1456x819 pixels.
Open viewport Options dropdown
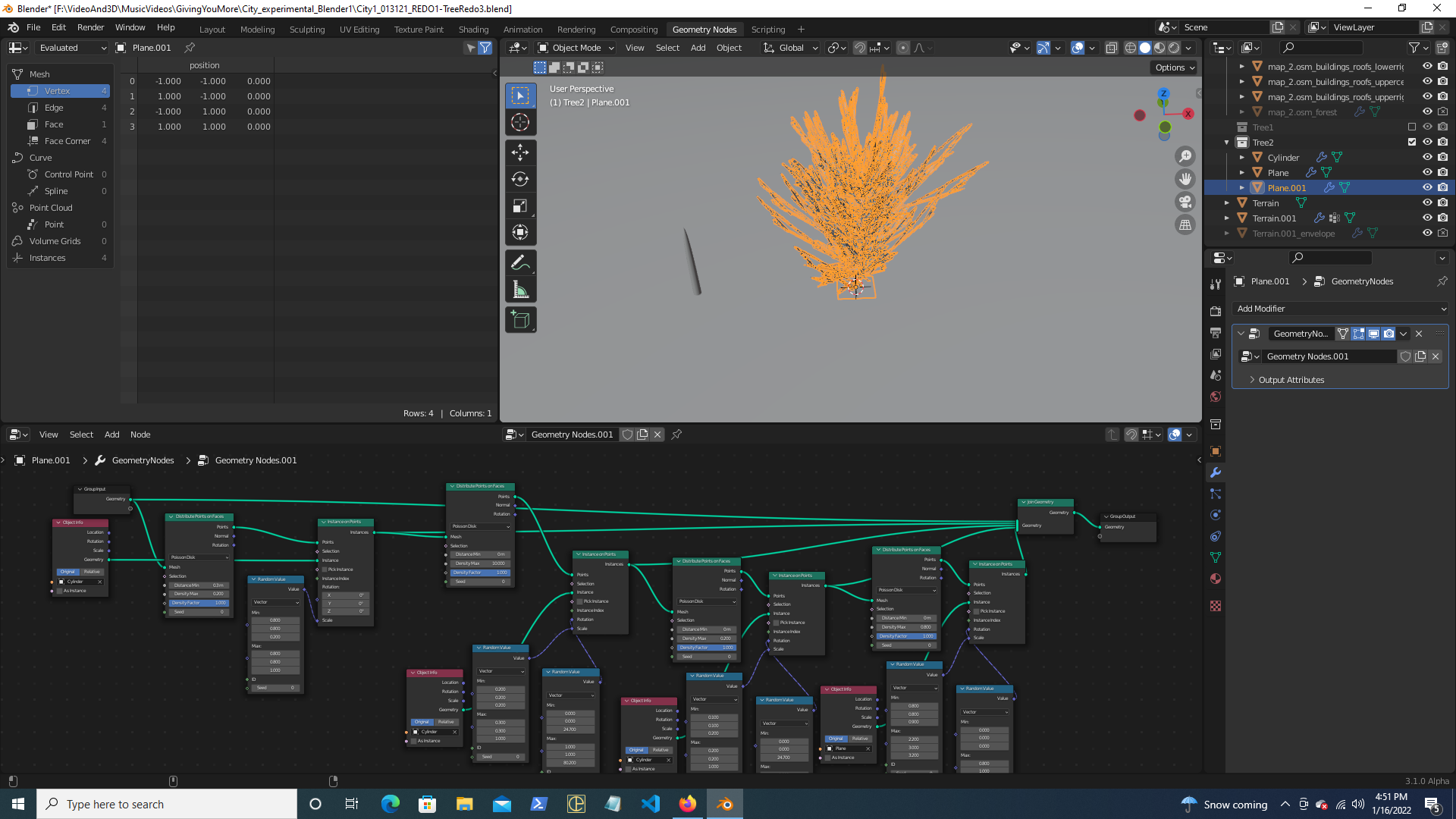[1175, 67]
